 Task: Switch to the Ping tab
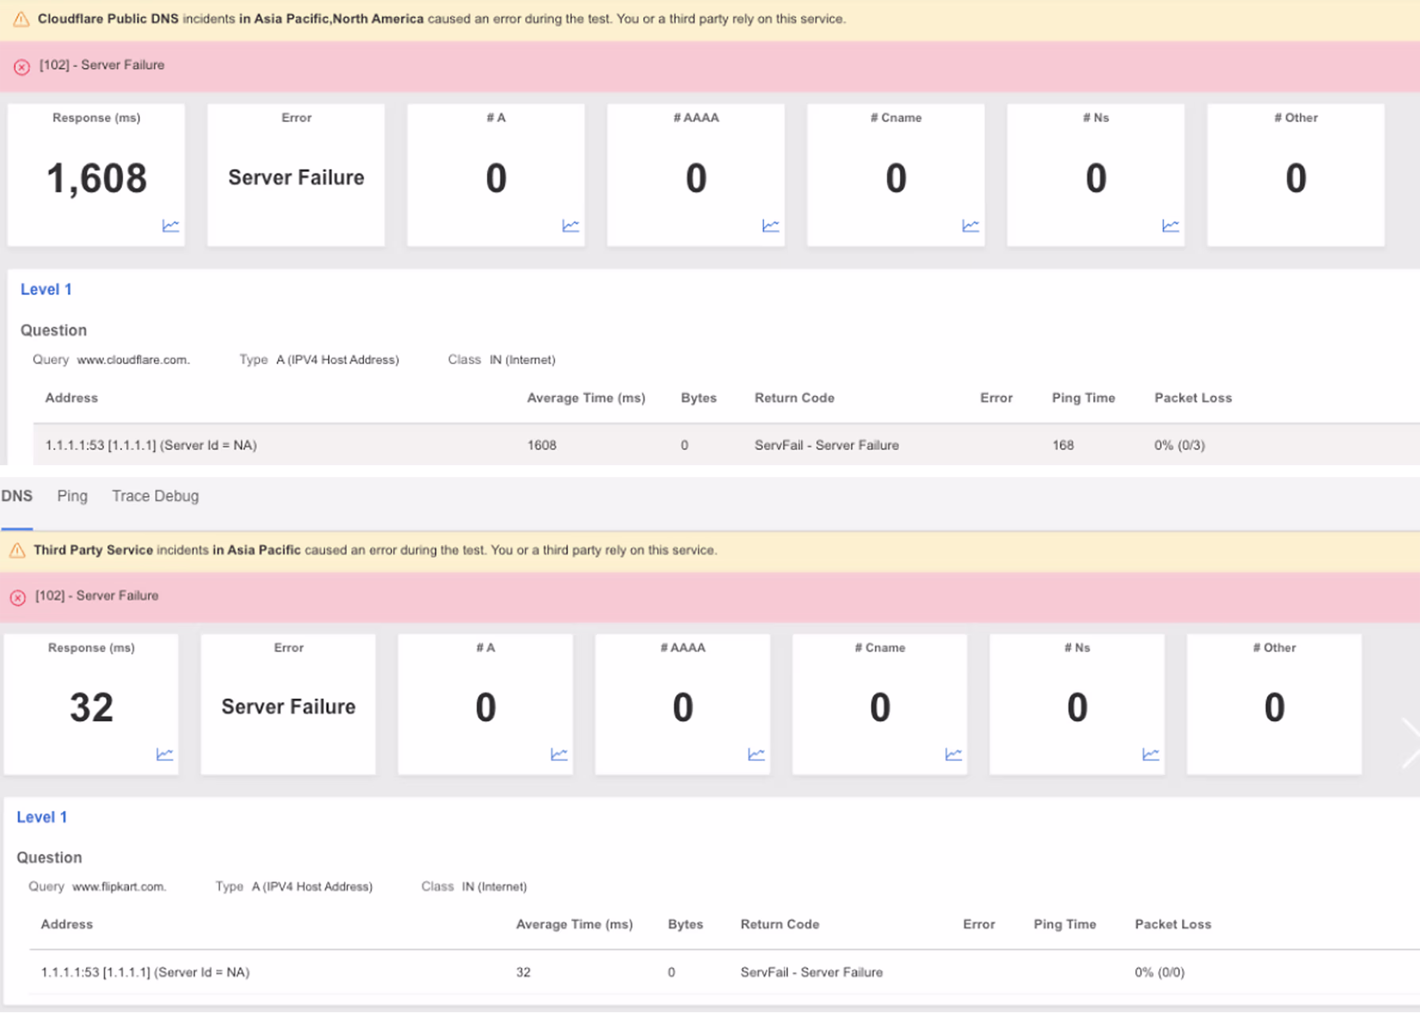pos(72,496)
